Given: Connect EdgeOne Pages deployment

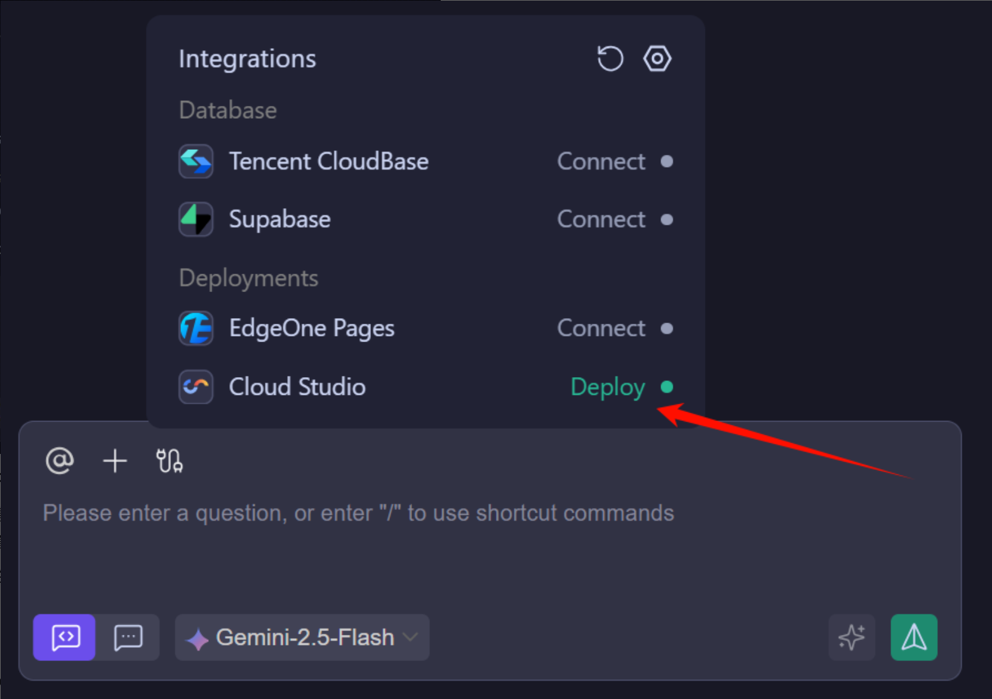Looking at the screenshot, I should (601, 328).
